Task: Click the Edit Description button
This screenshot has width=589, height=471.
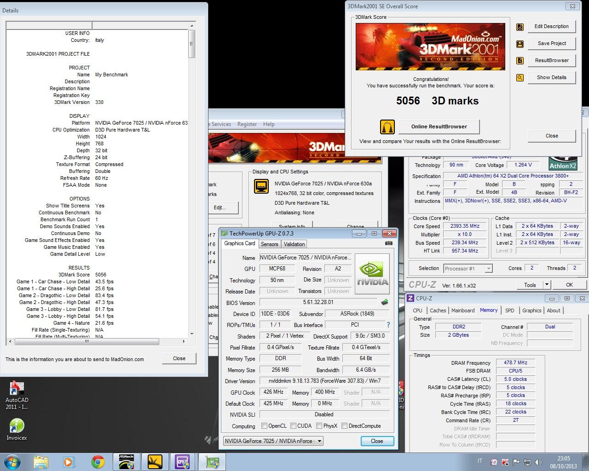Action: [x=551, y=26]
